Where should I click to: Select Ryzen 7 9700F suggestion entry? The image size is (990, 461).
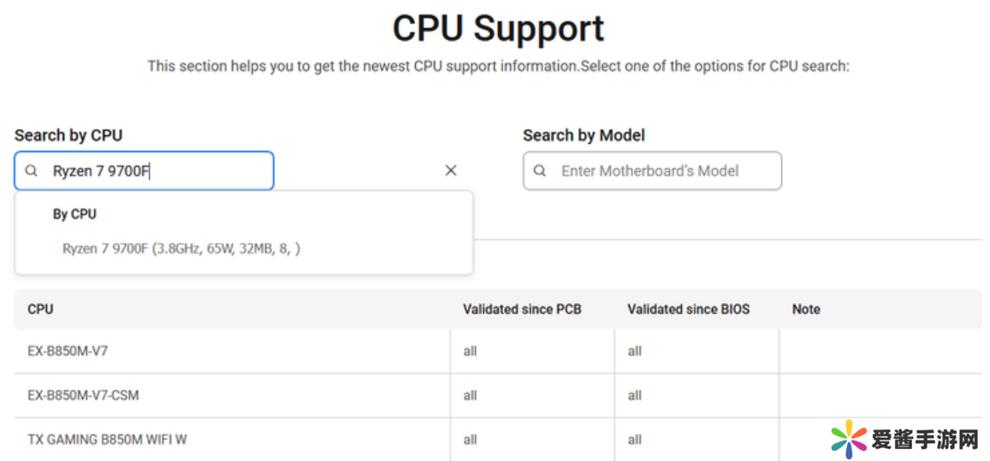pos(181,249)
